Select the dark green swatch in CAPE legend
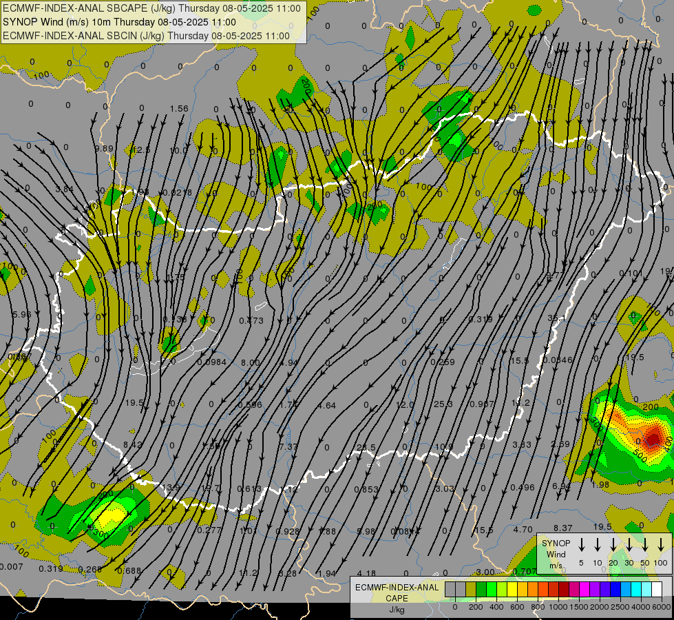The width and height of the screenshot is (674, 620). tap(481, 590)
